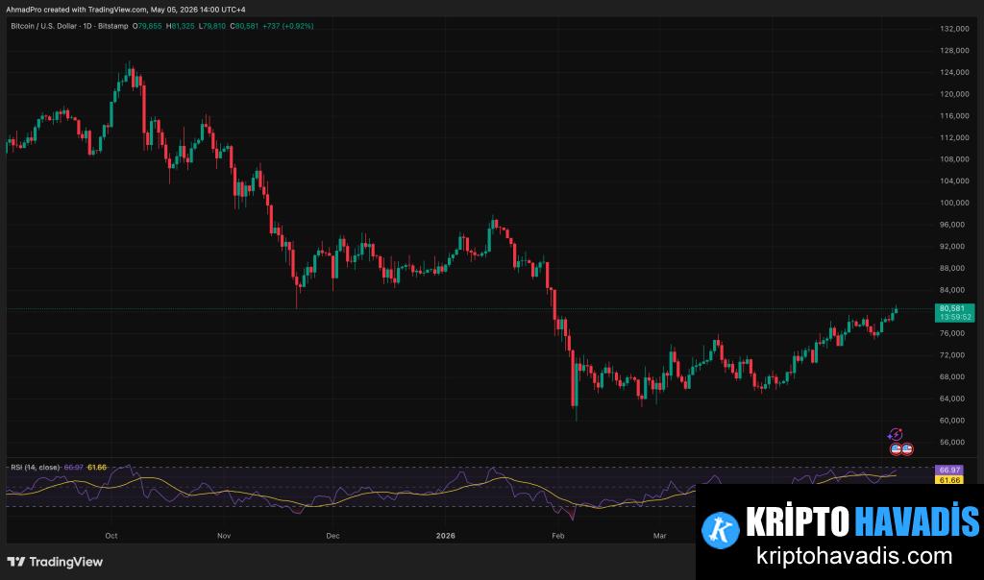Click 132,000 on the price scale

[954, 29]
